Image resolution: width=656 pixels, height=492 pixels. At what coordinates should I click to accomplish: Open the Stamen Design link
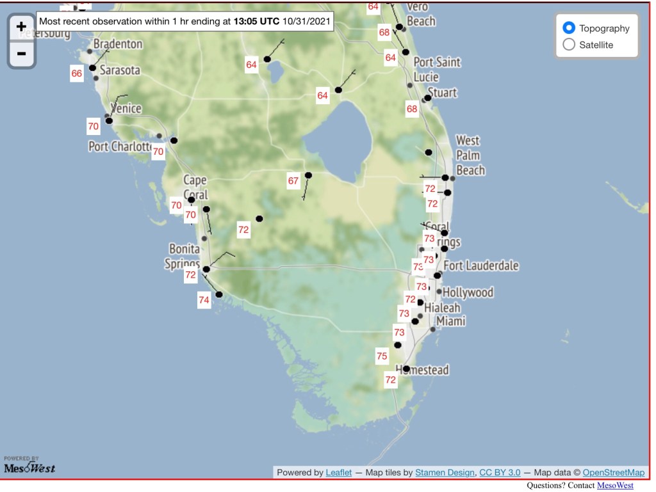coord(445,472)
